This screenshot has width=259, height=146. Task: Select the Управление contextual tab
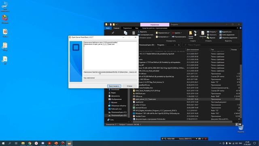pos(155,25)
